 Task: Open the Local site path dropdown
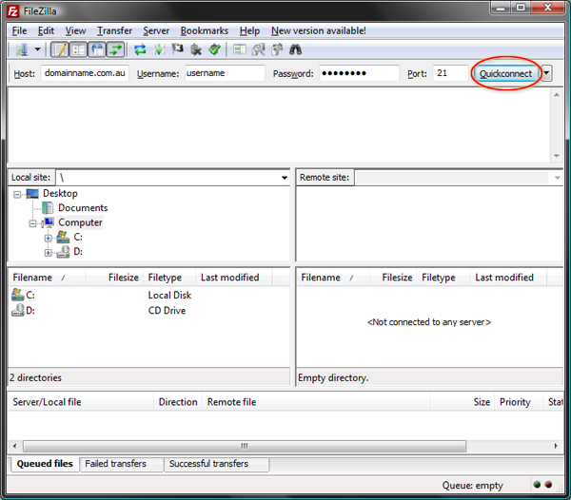pos(285,178)
